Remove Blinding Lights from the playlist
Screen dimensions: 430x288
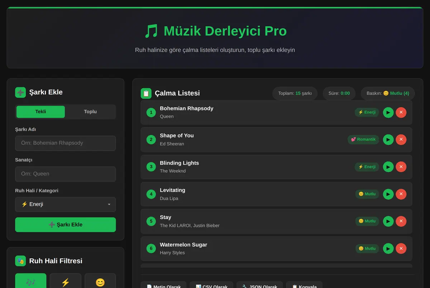click(401, 167)
